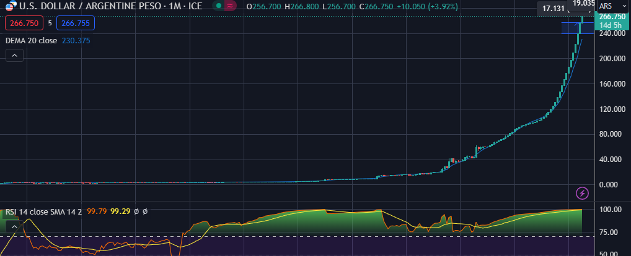Click the high value H266.800
631x256 pixels.
click(x=302, y=6)
